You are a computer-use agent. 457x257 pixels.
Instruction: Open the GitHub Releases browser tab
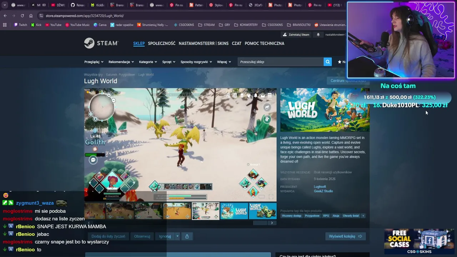coord(78,5)
